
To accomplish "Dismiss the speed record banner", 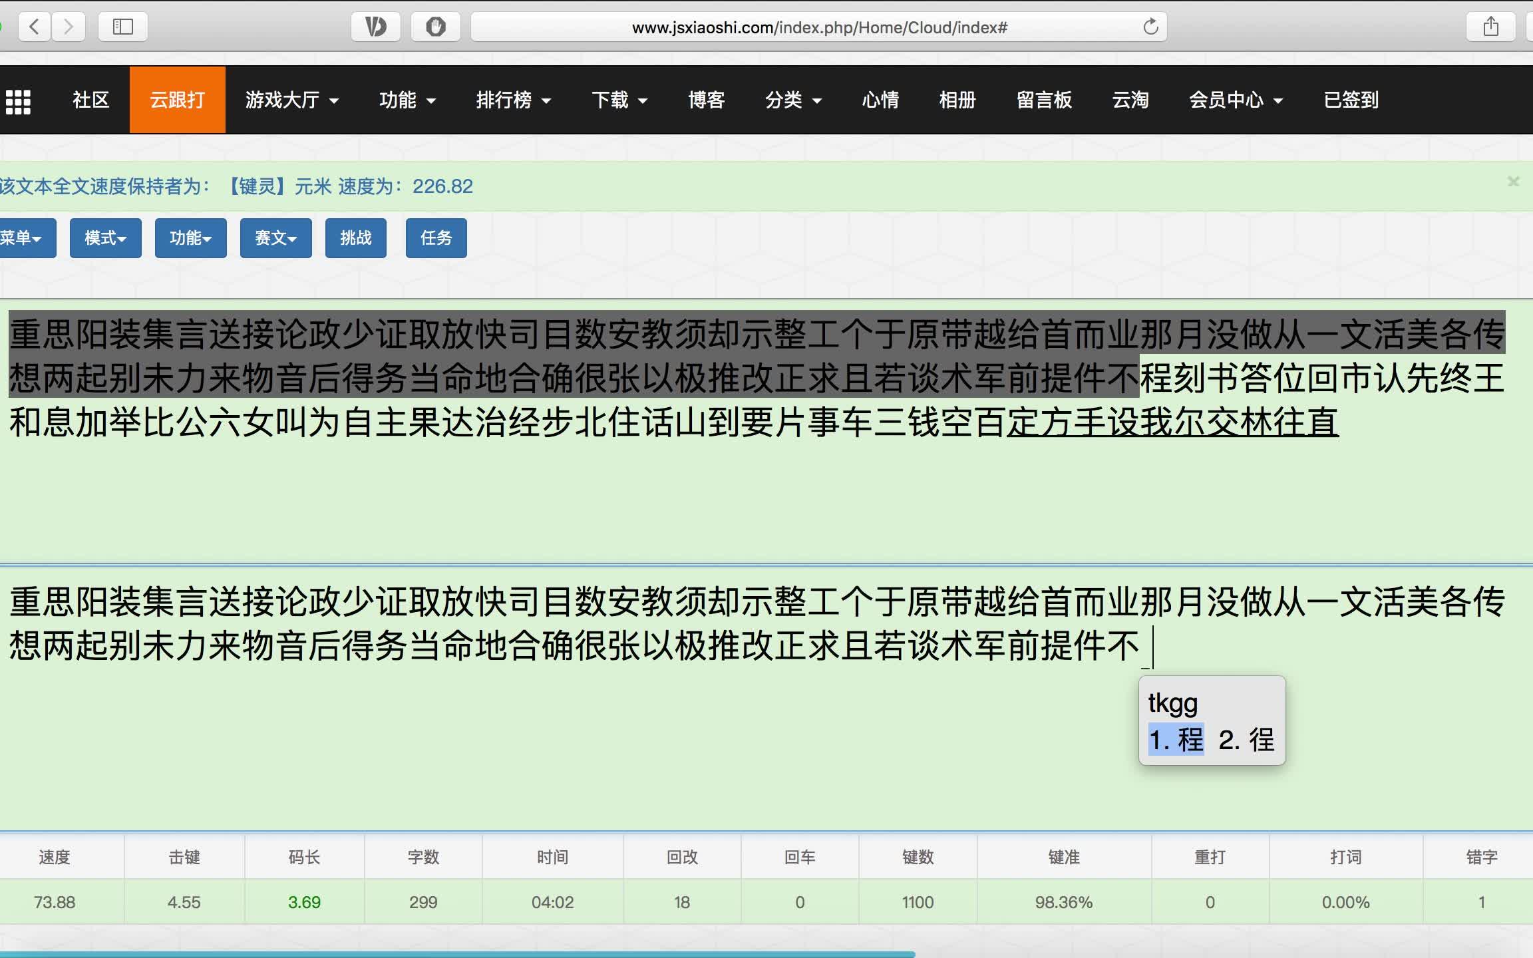I will 1513,182.
